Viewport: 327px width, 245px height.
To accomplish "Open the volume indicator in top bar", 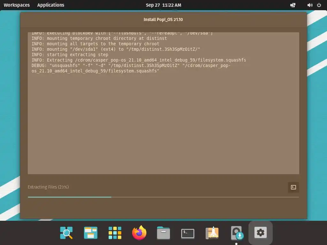I will pos(310,5).
